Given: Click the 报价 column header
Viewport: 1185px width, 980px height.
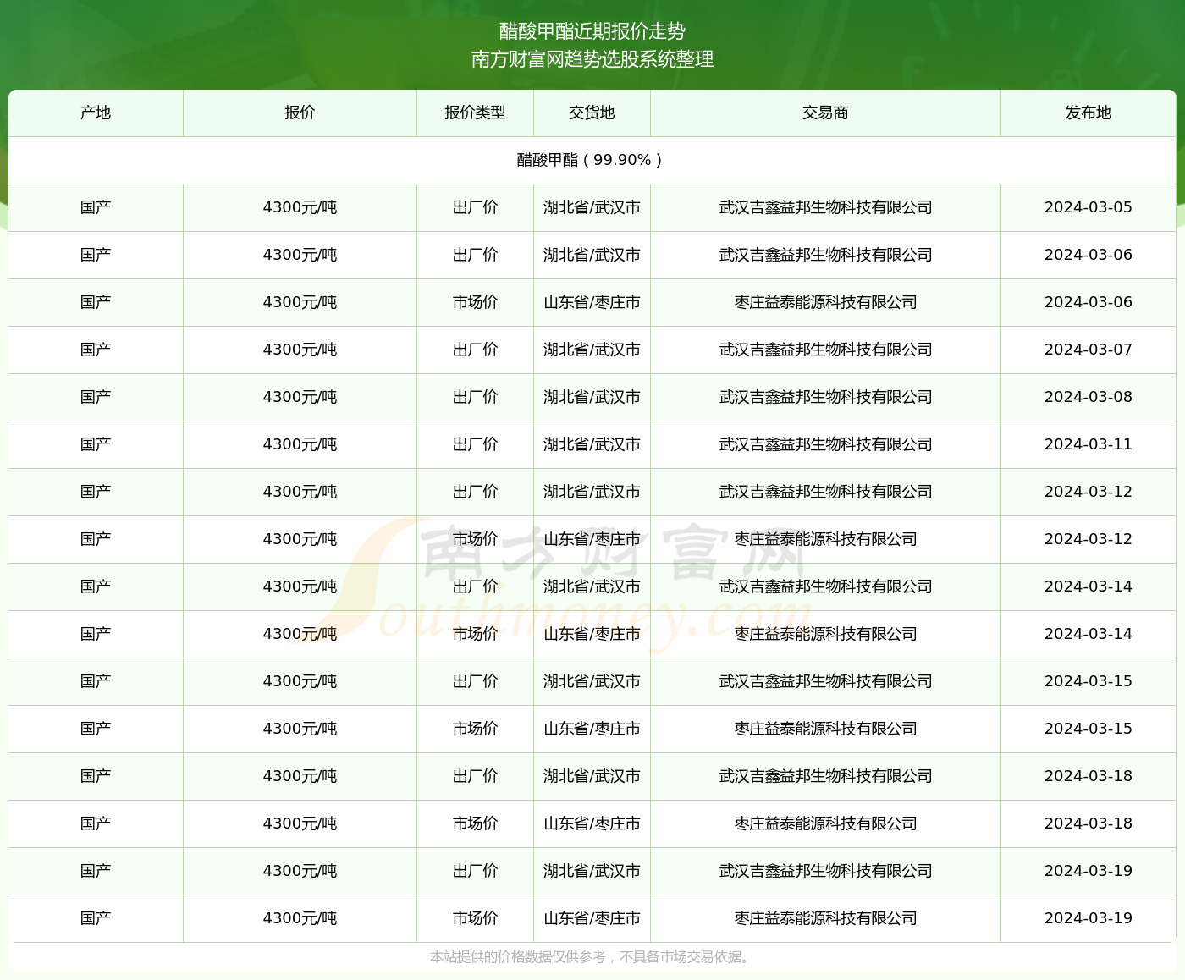Looking at the screenshot, I should (300, 113).
